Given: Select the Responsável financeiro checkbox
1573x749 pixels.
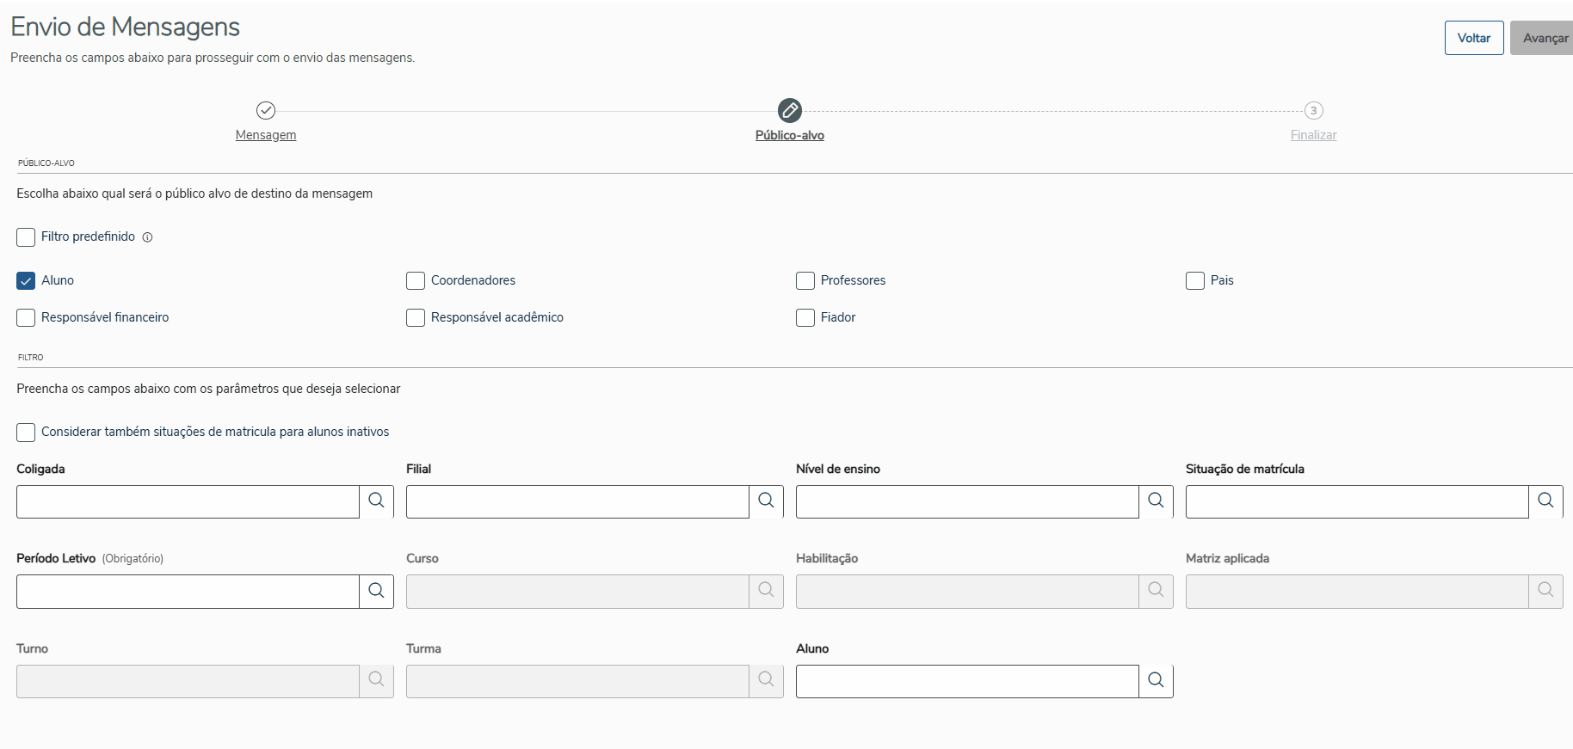Looking at the screenshot, I should click(26, 317).
